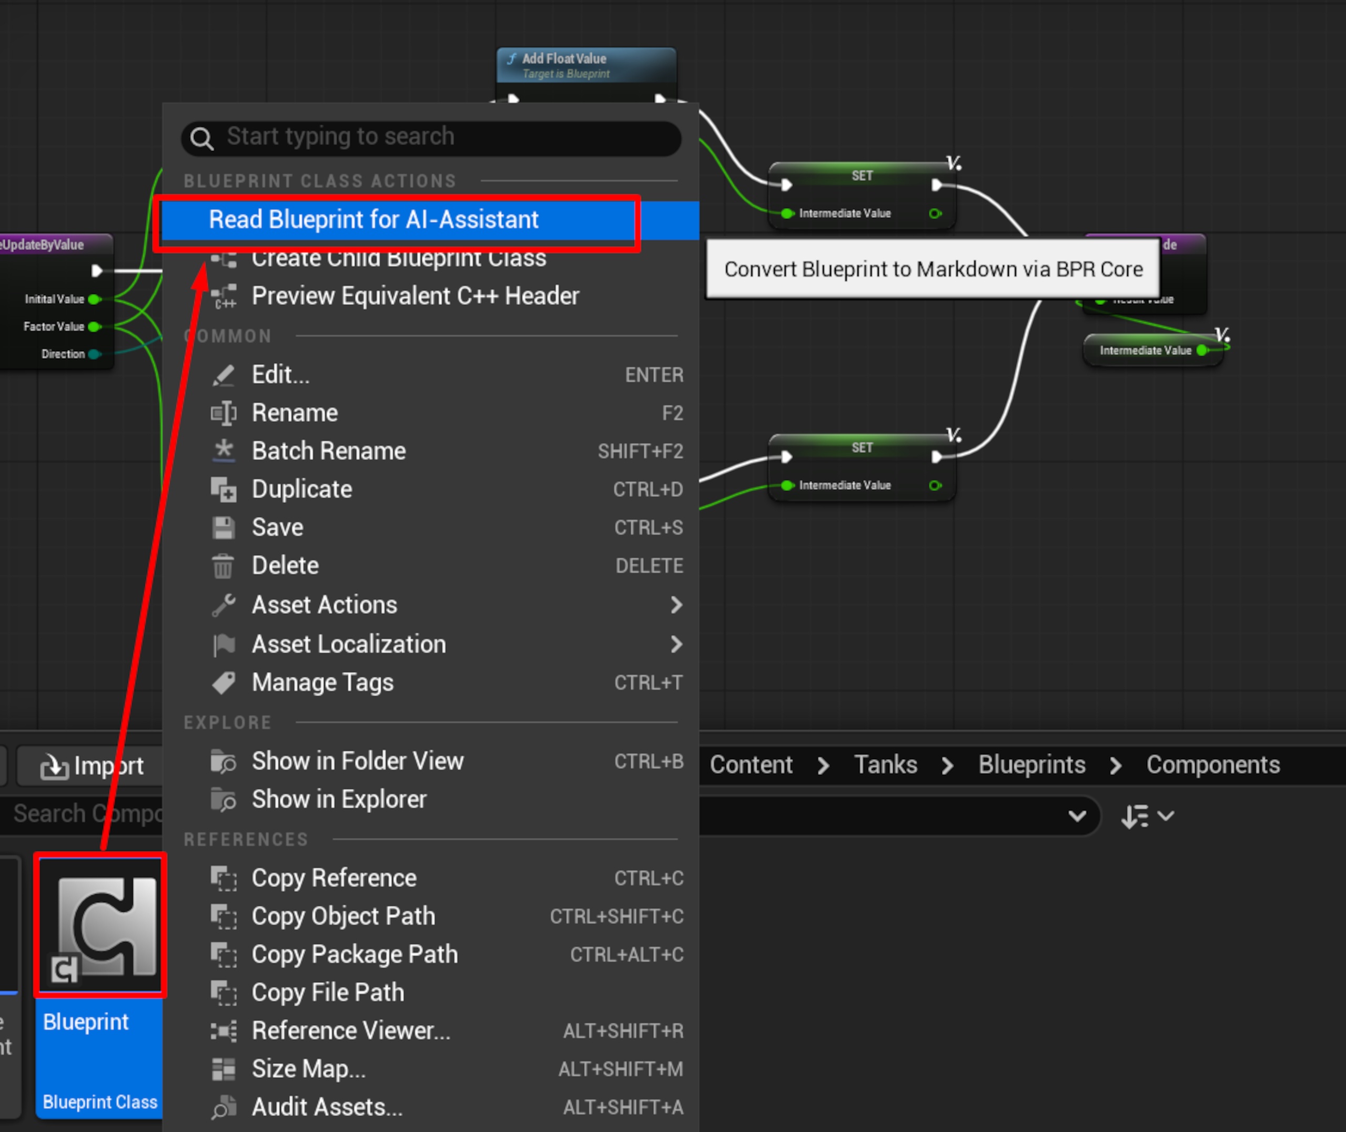Click the Audit Assets... icon

224,1107
